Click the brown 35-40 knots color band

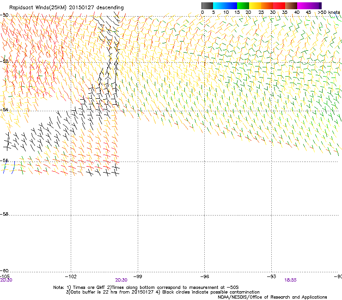pos(291,6)
